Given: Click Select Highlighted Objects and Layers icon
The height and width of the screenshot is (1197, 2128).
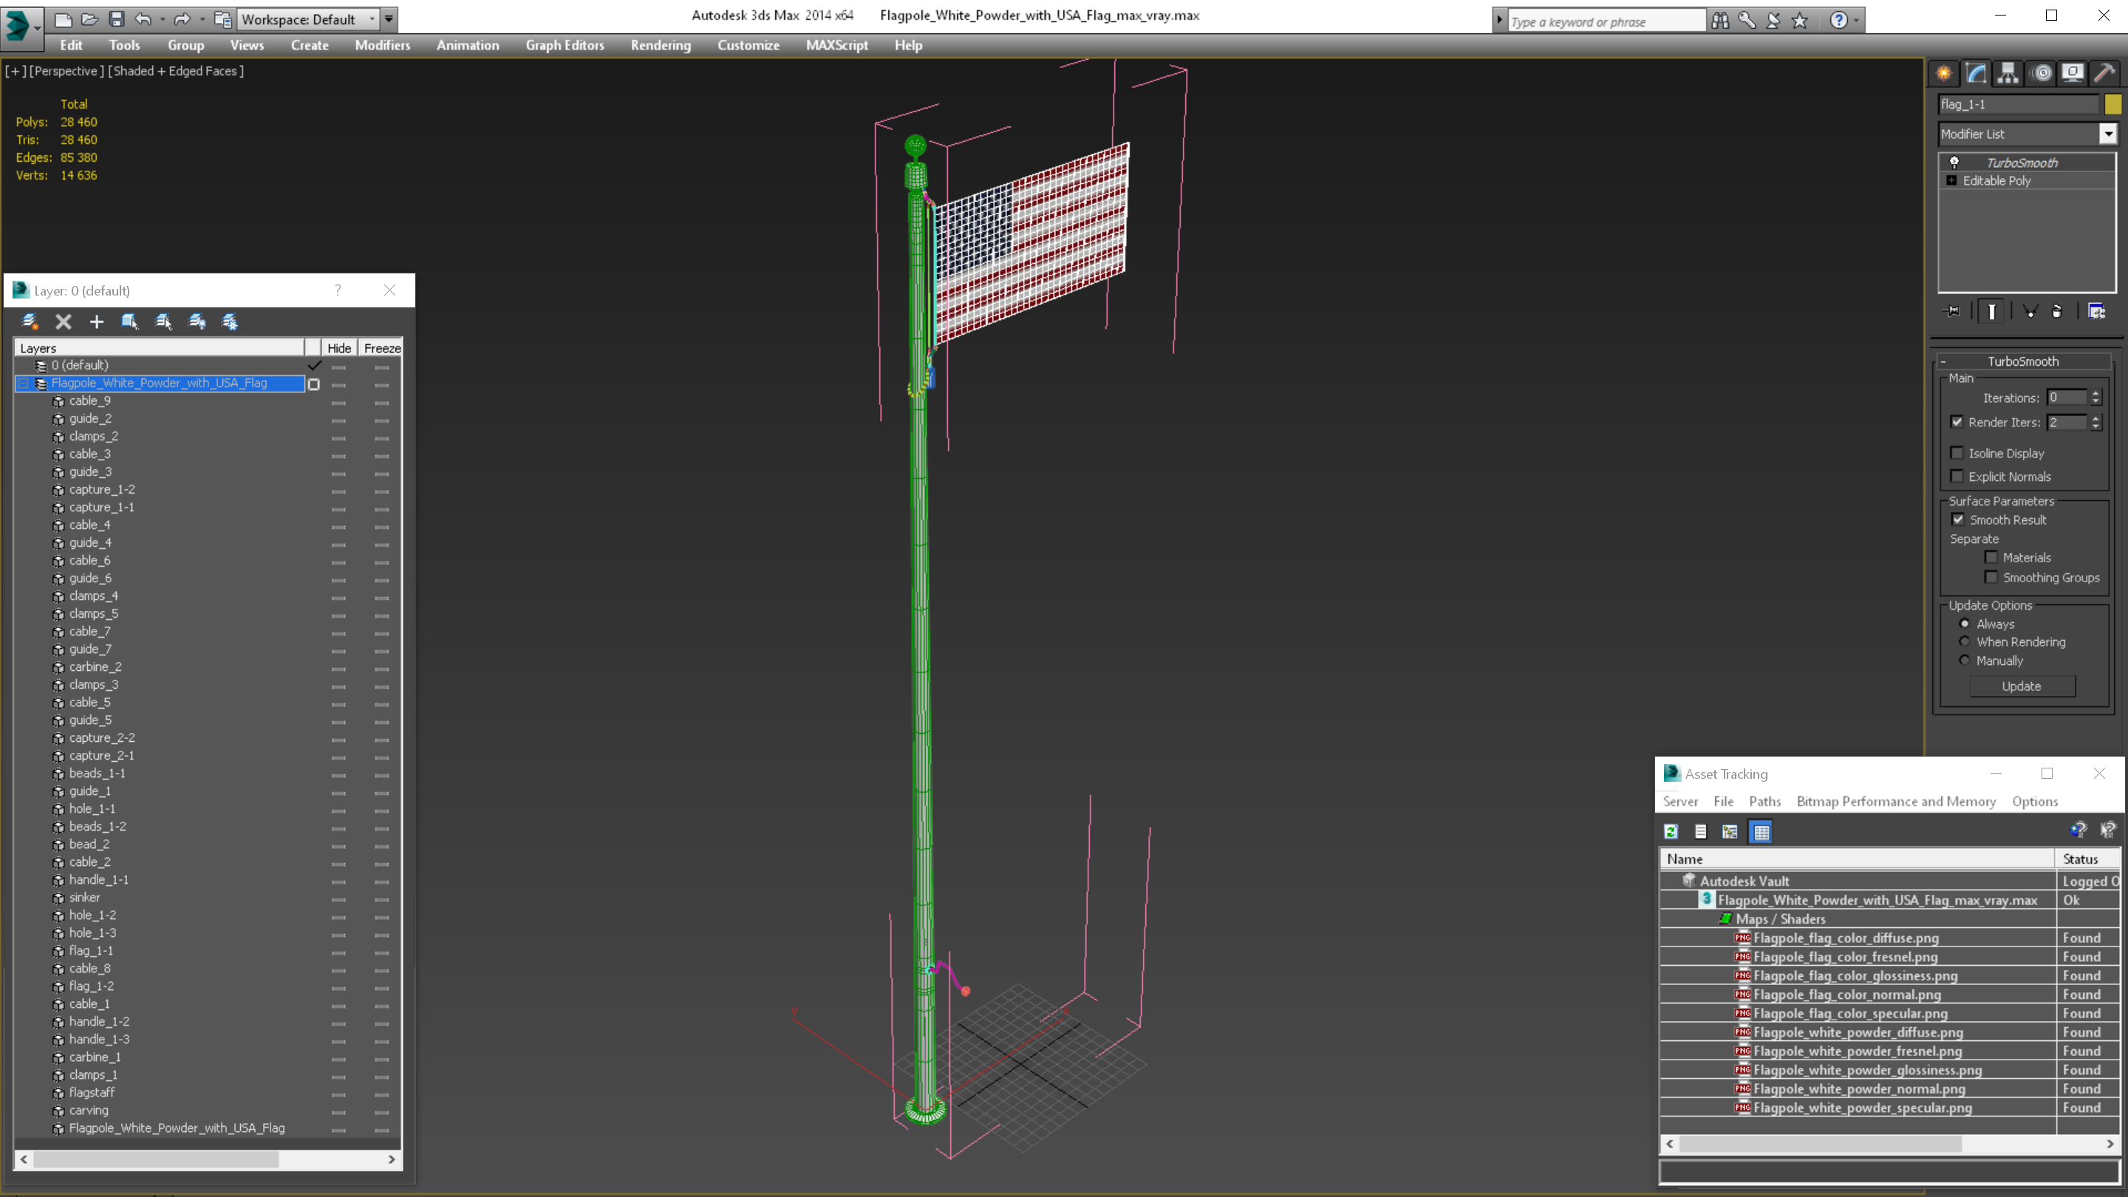Looking at the screenshot, I should pyautogui.click(x=130, y=321).
